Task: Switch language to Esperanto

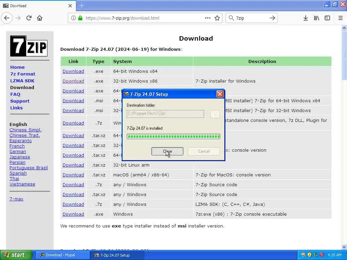Action: 21,141
